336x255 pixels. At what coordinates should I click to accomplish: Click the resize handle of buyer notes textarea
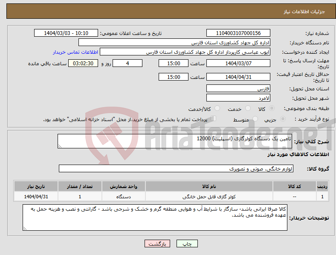25,229
